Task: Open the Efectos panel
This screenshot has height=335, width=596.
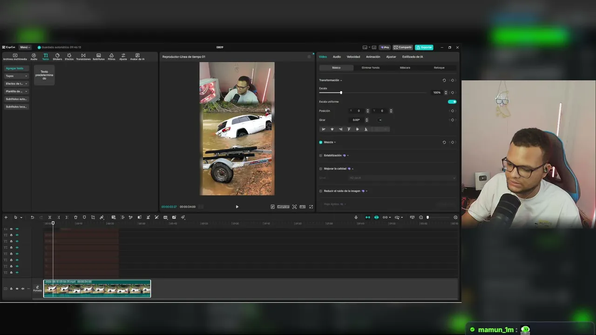Action: [69, 57]
